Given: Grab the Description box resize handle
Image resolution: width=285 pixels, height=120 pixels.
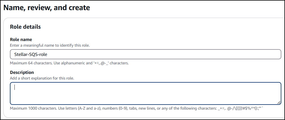Looking at the screenshot, I should pyautogui.click(x=279, y=103).
